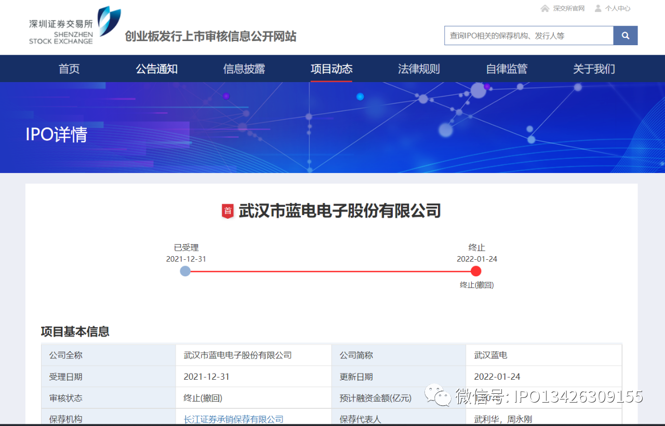
Task: Click the 2022-01-24 date above timeline
Action: click(477, 259)
